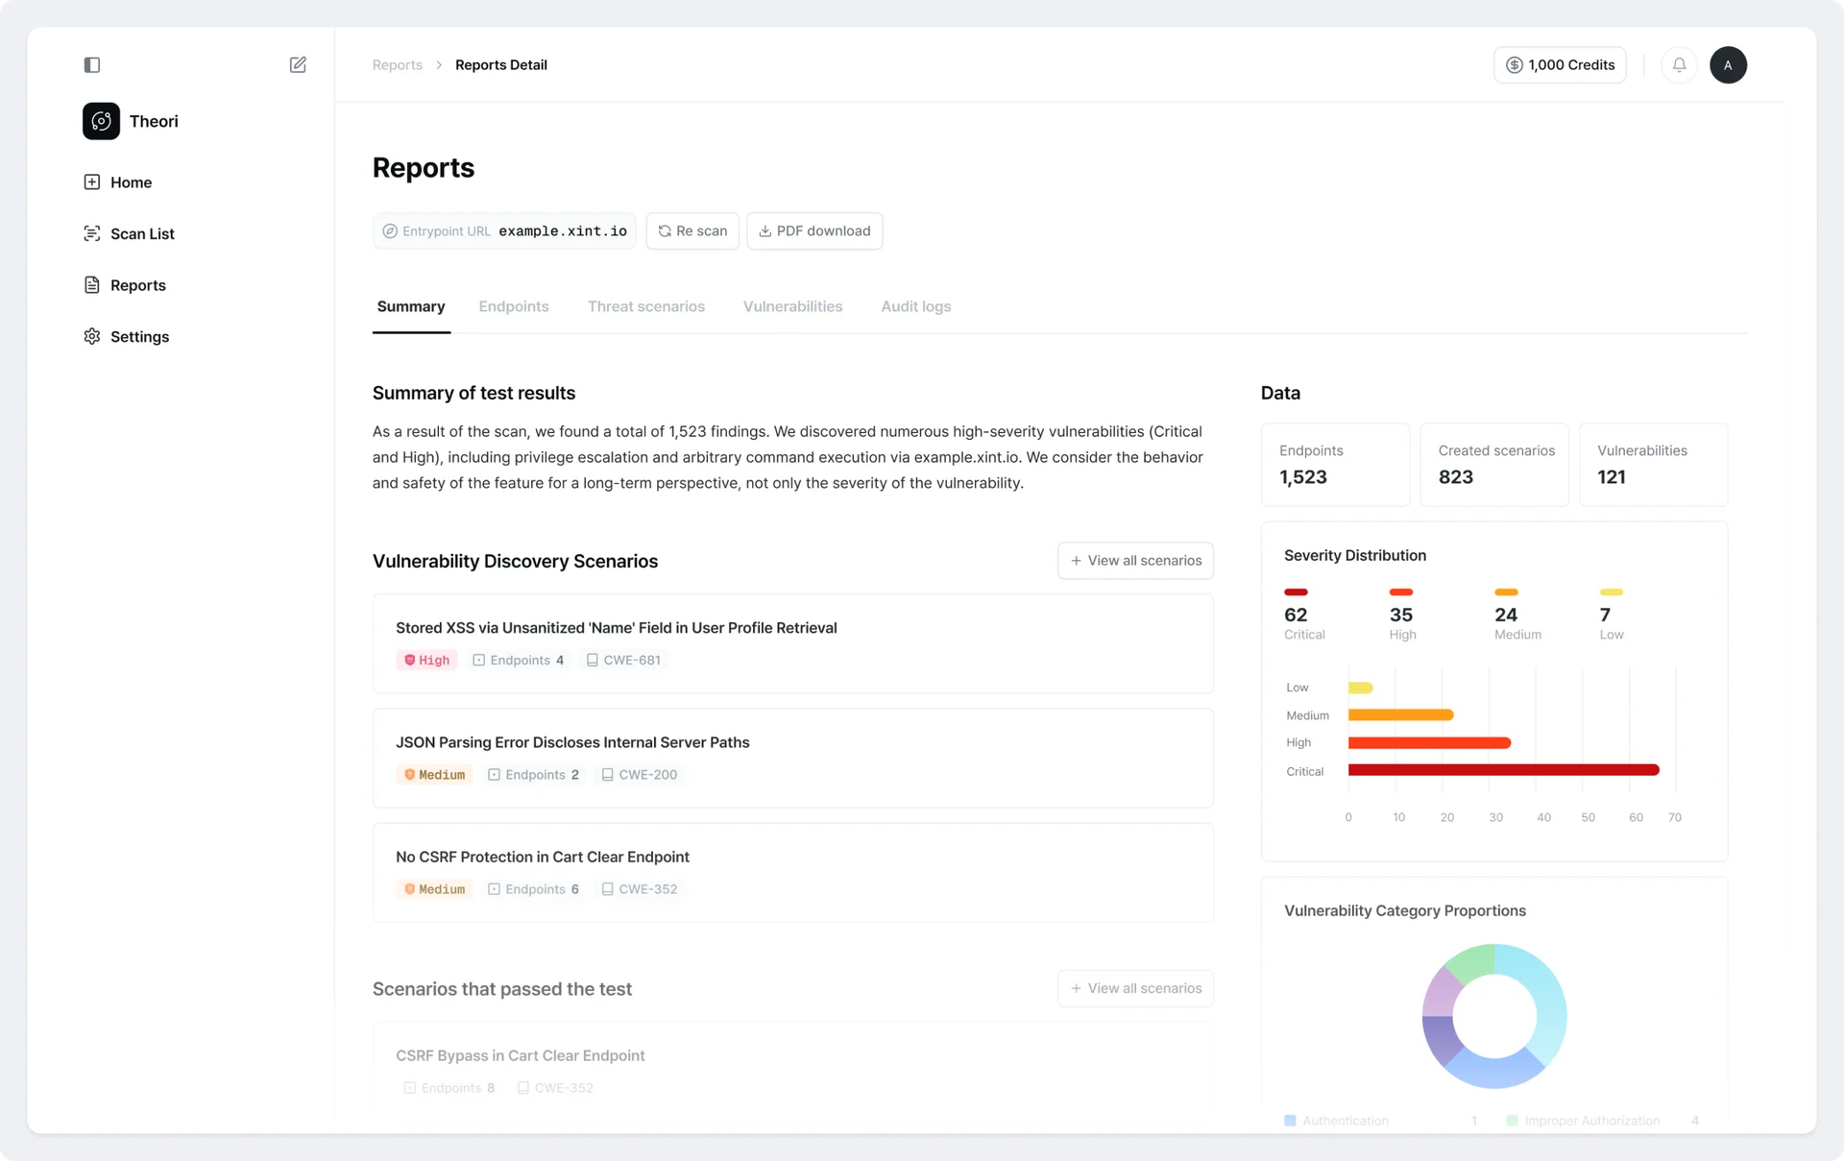Open the Stored XSS scenario card
Screen dimensions: 1844x1161
[x=792, y=642]
